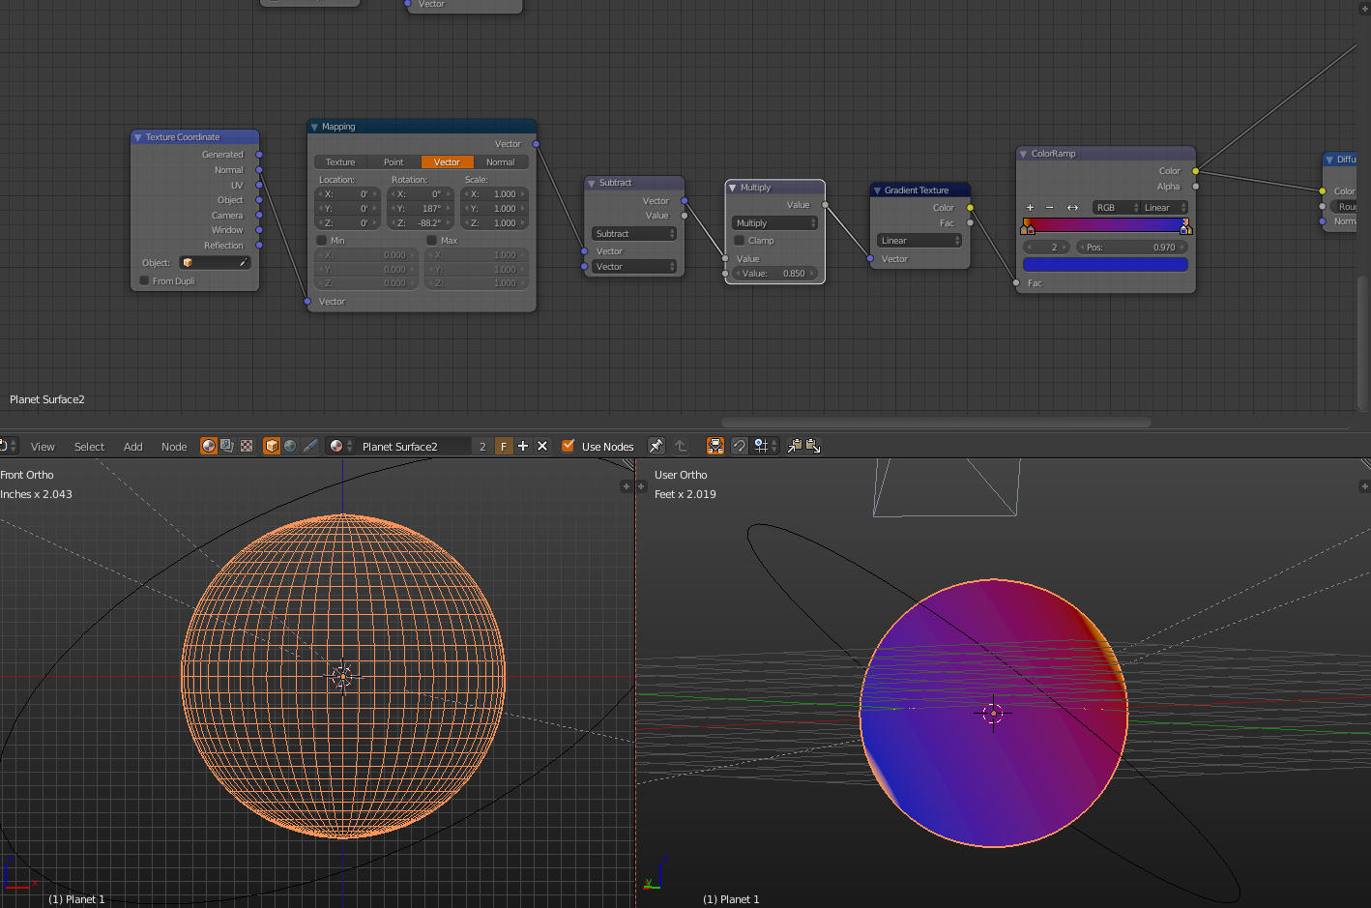Screen dimensions: 1371x908
Task: Click the F fake-user button for Planet Surface2
Action: coord(504,446)
